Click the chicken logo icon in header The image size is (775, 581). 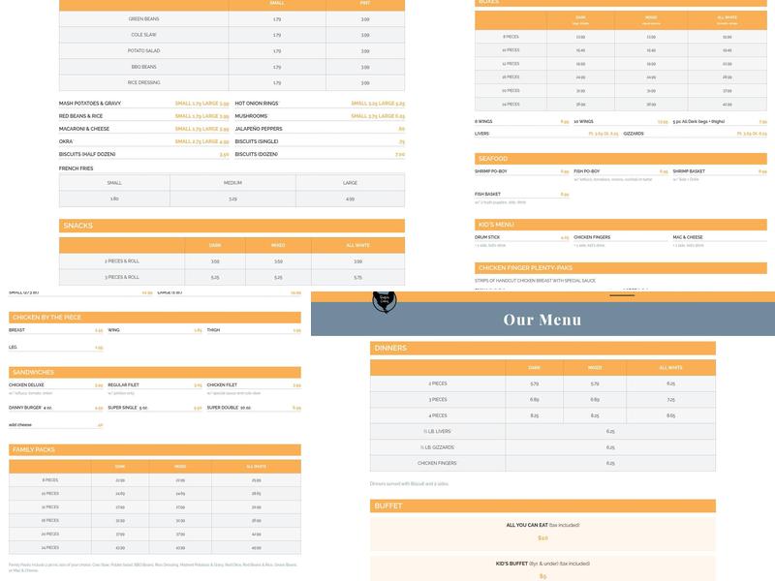(x=384, y=300)
